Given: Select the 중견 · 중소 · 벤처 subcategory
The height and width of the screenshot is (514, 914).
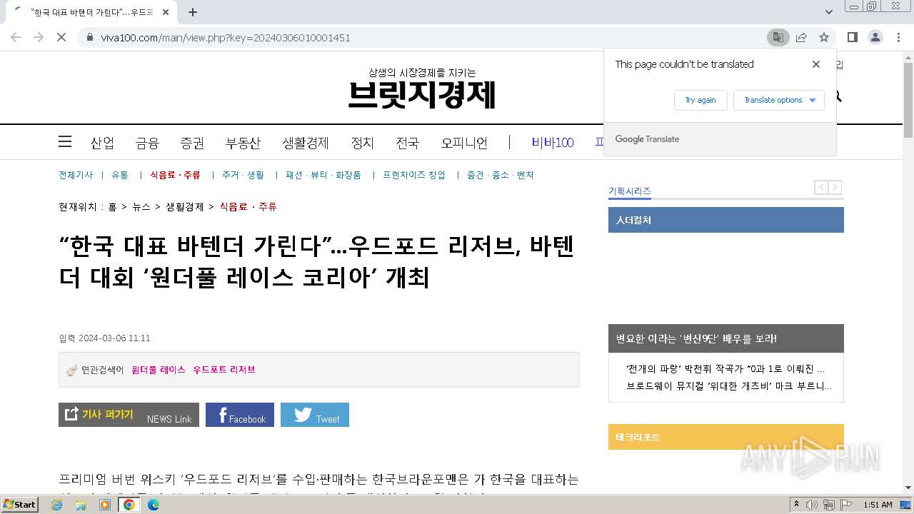Looking at the screenshot, I should coord(501,175).
